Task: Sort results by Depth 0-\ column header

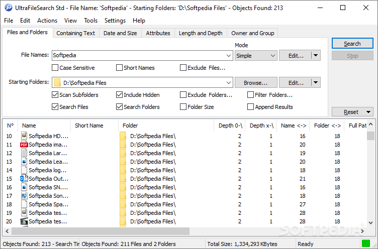Action: [x=230, y=126]
